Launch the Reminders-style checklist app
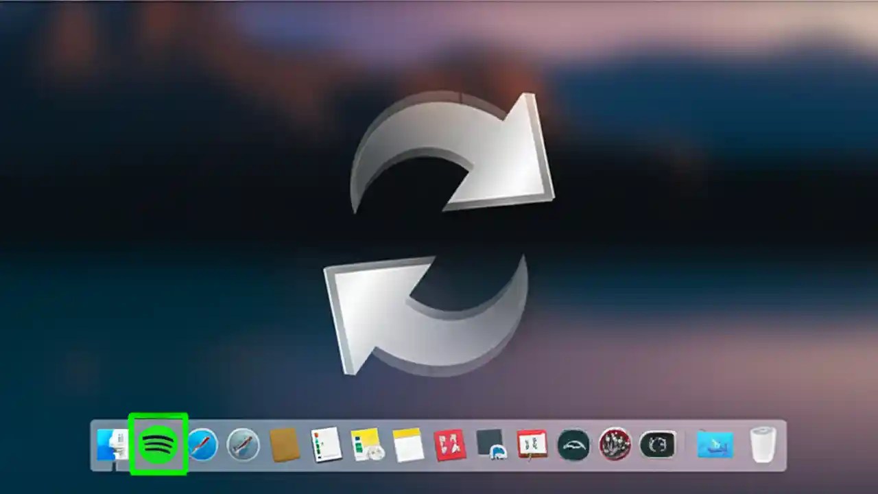Image resolution: width=878 pixels, height=494 pixels. click(x=326, y=445)
